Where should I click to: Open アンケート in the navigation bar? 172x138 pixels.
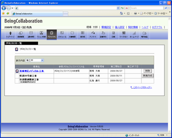tap(93, 34)
